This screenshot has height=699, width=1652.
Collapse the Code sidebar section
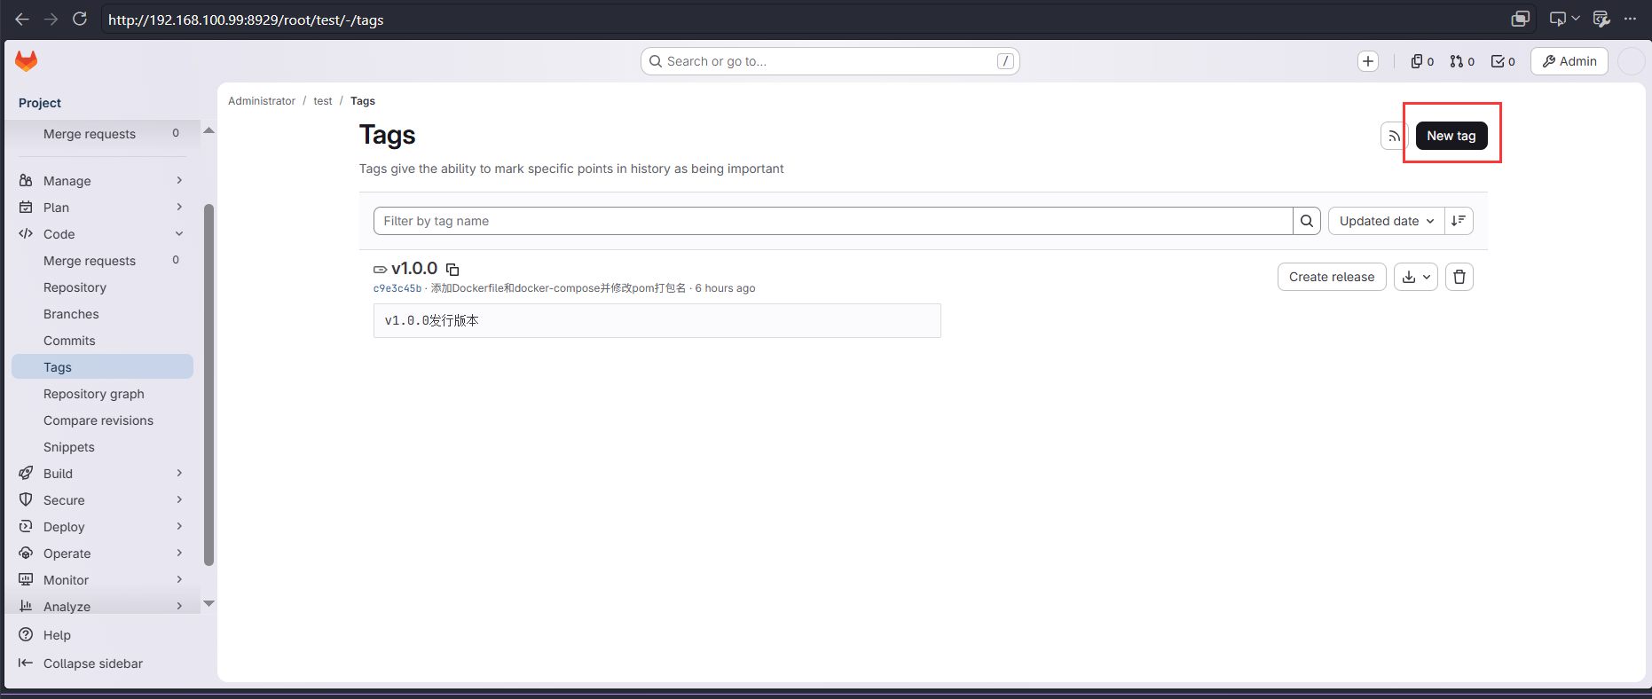pos(103,234)
